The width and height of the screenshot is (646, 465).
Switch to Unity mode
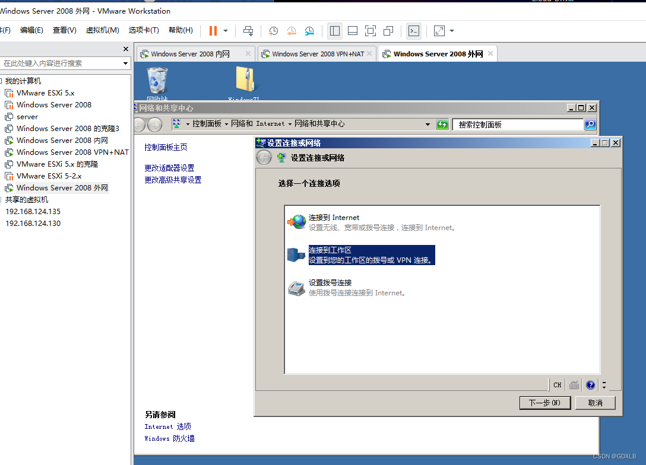[388, 31]
